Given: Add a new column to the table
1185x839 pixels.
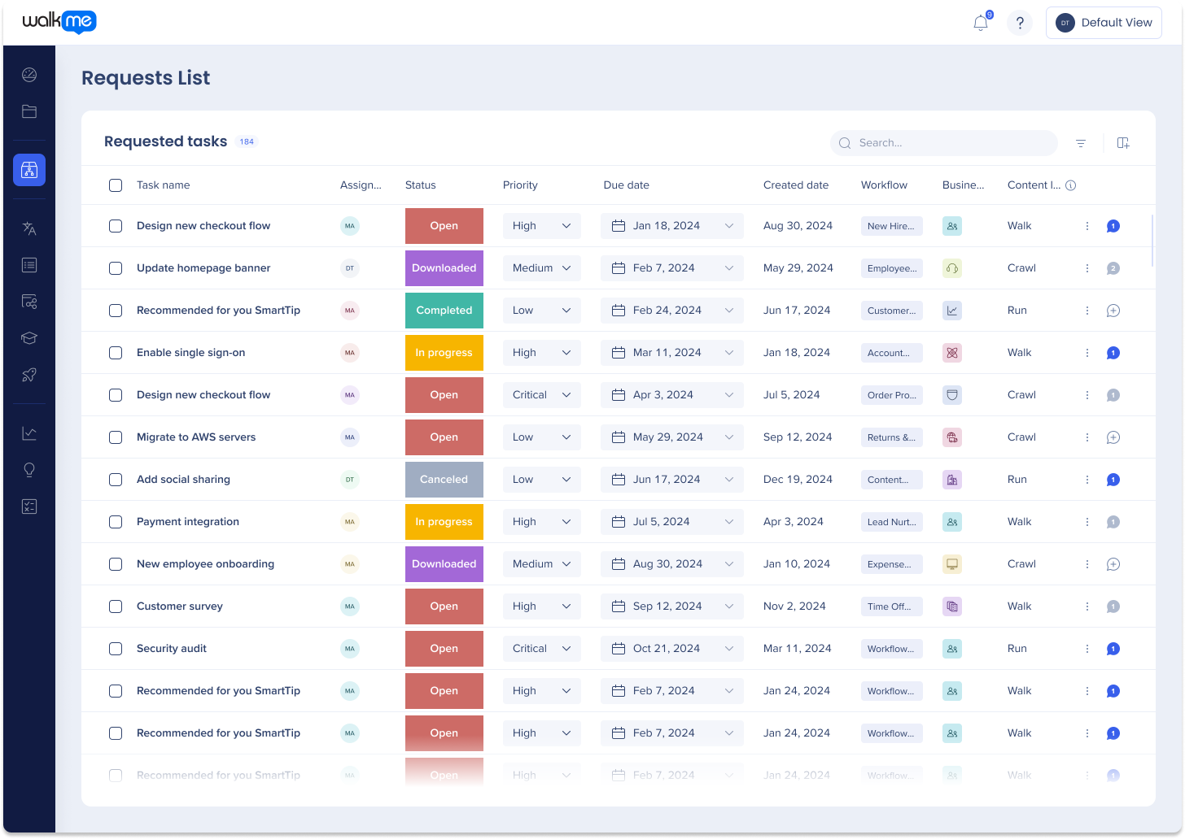Looking at the screenshot, I should pyautogui.click(x=1123, y=143).
